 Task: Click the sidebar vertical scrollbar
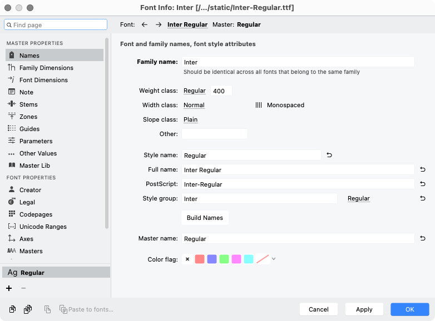click(x=107, y=133)
